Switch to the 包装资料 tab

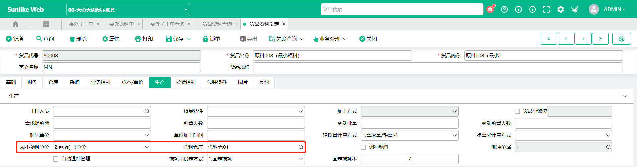217,82
